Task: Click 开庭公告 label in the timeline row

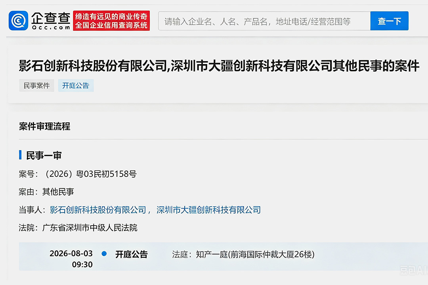Action: (131, 254)
